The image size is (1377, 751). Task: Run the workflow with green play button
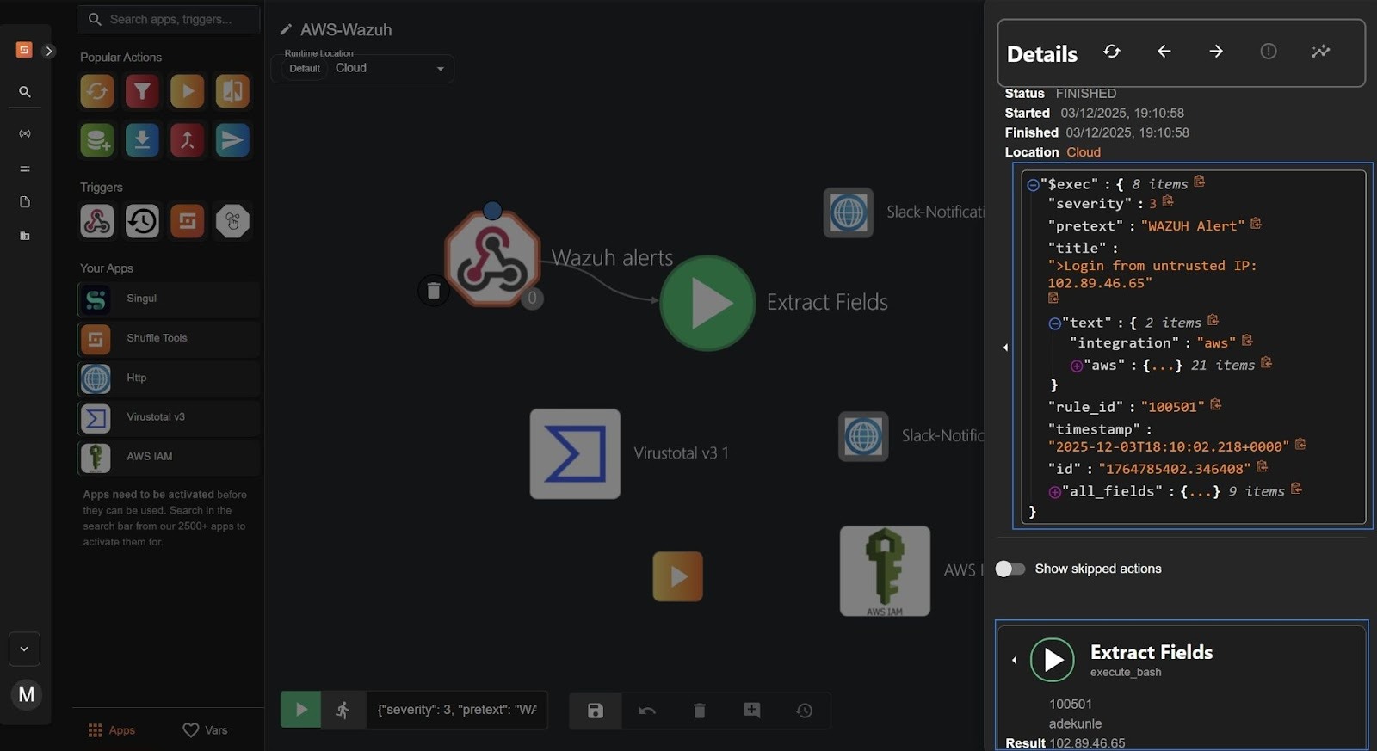tap(300, 710)
